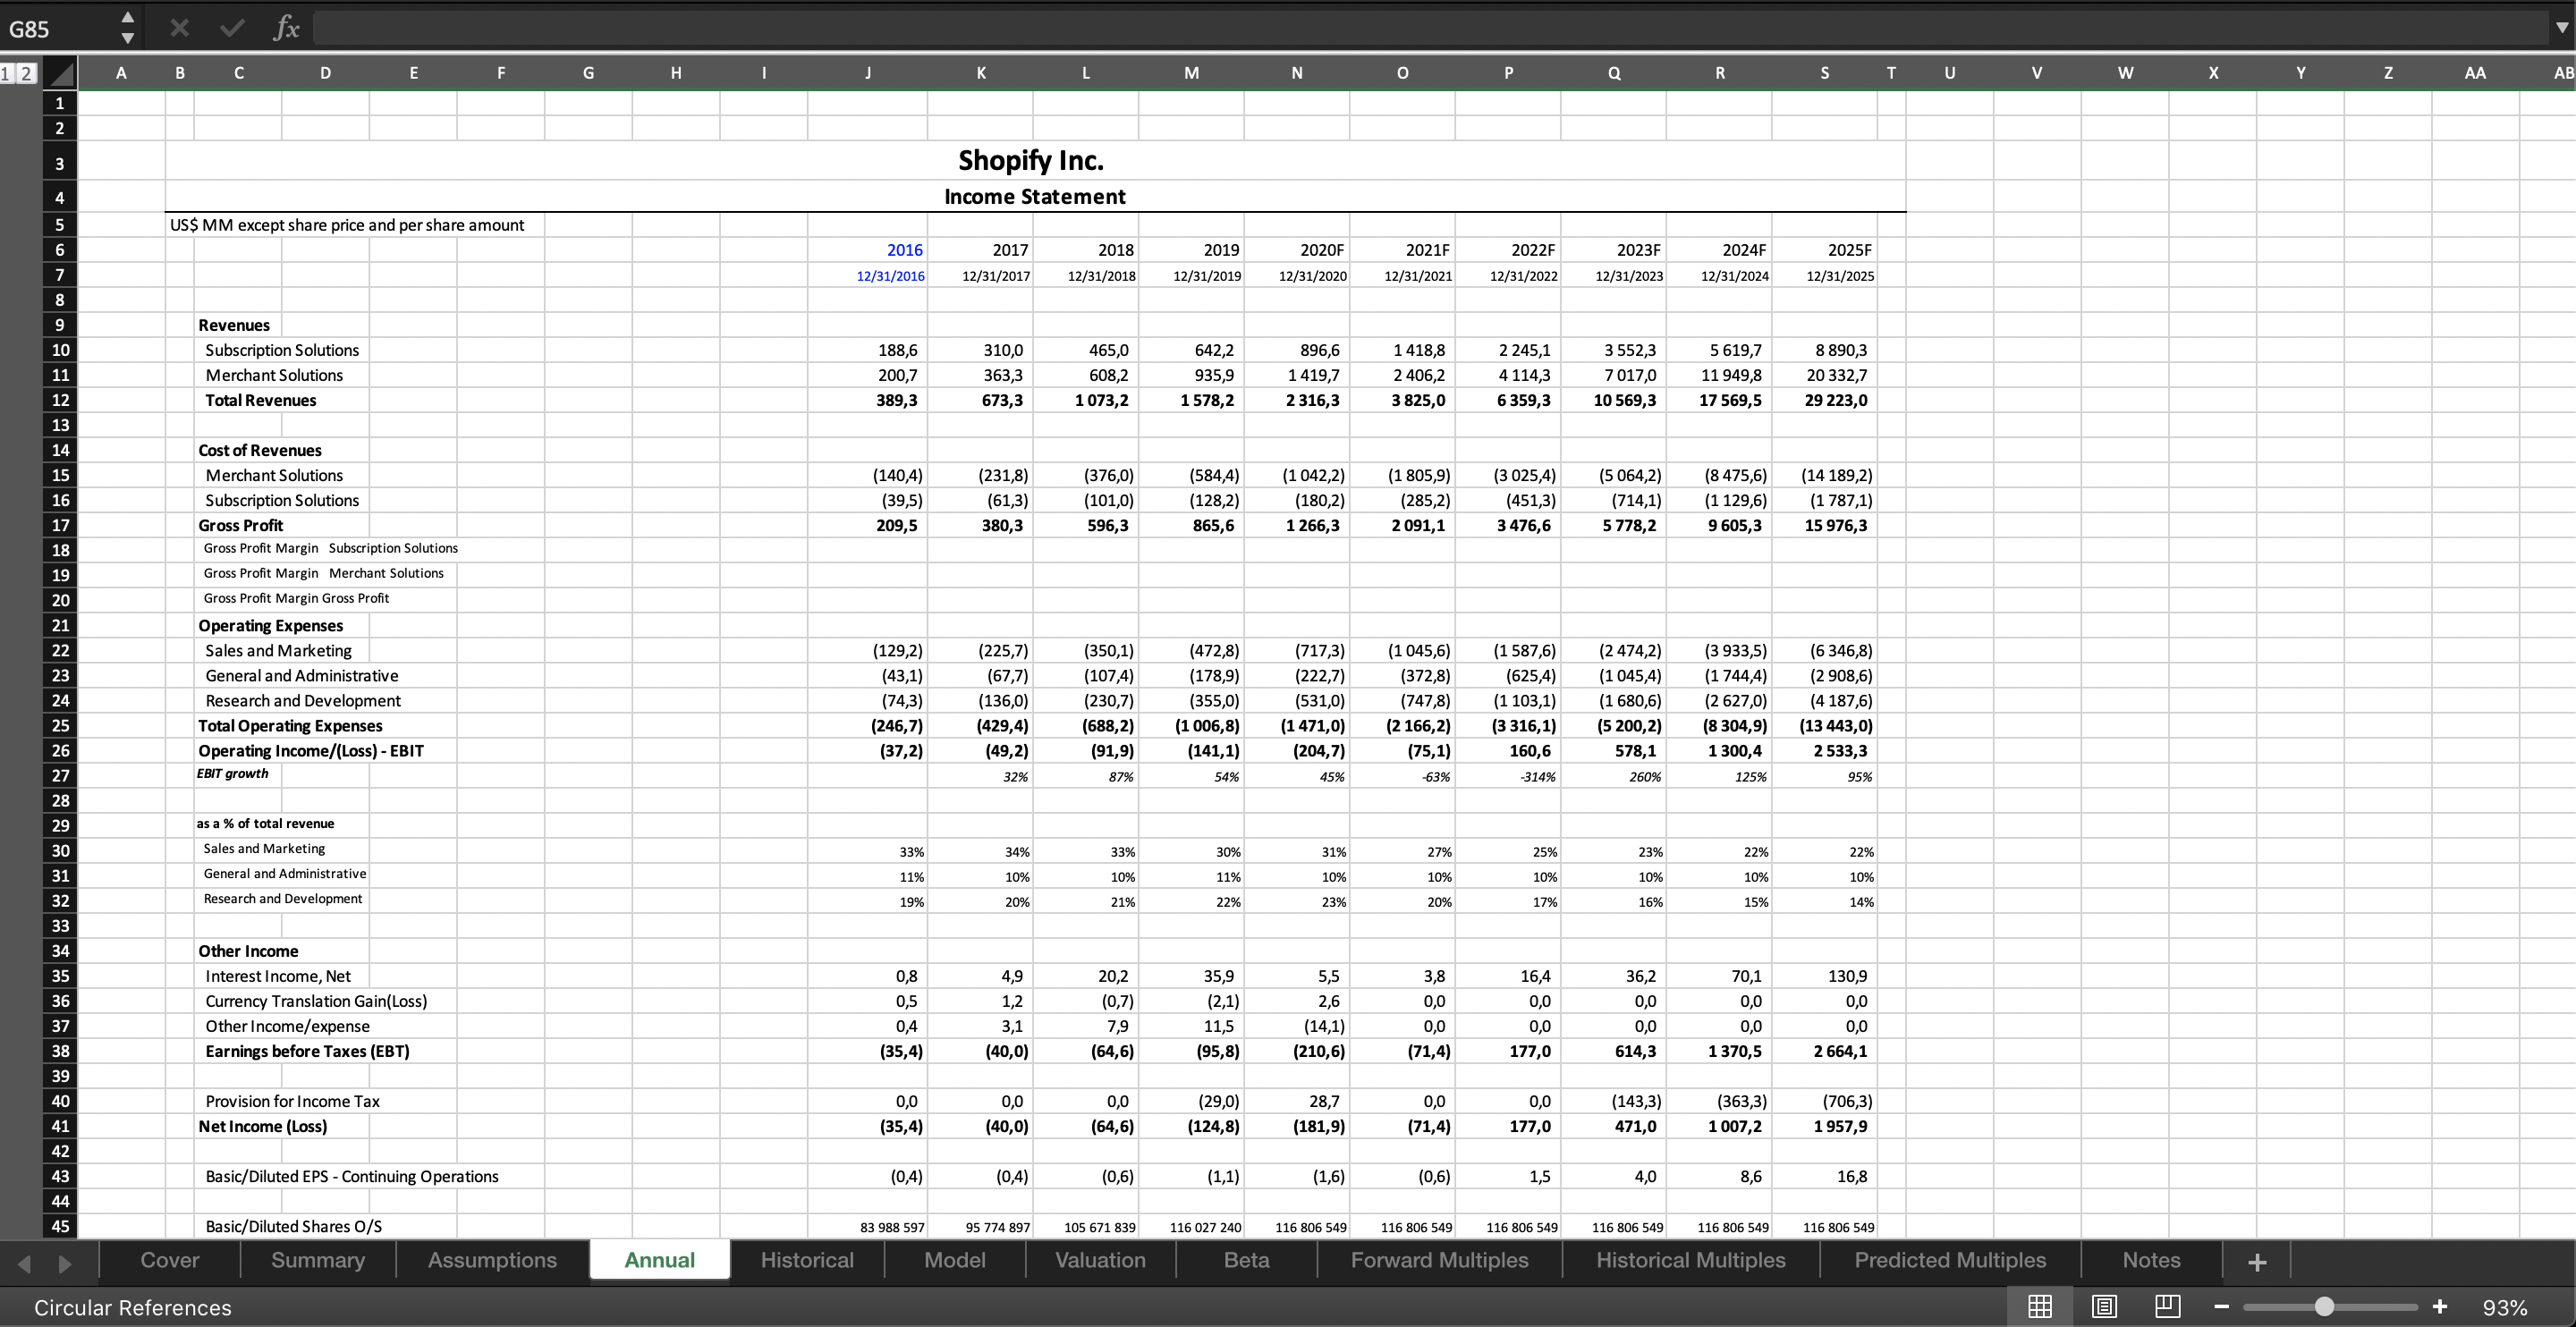Click the zoom out minus button
The image size is (2576, 1327).
point(2221,1307)
